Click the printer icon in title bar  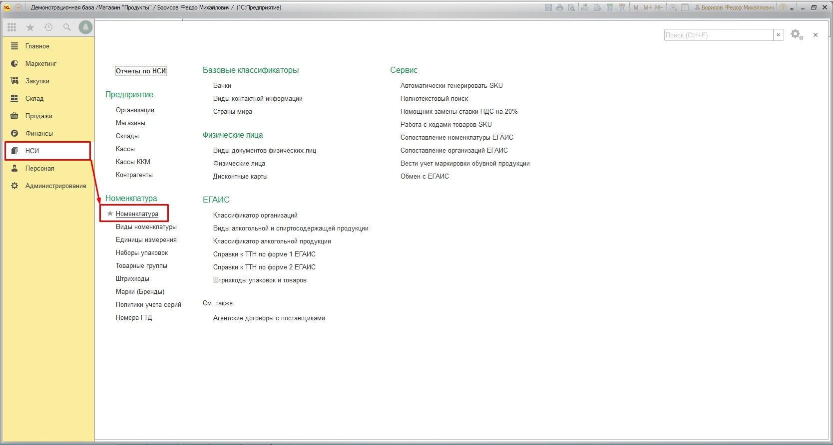pyautogui.click(x=560, y=7)
